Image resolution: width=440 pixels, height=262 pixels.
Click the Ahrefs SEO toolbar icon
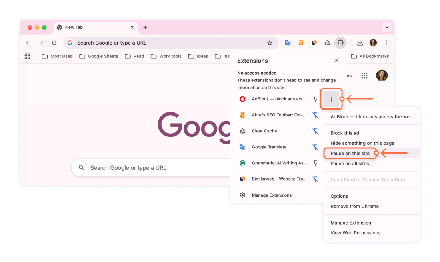point(301,43)
